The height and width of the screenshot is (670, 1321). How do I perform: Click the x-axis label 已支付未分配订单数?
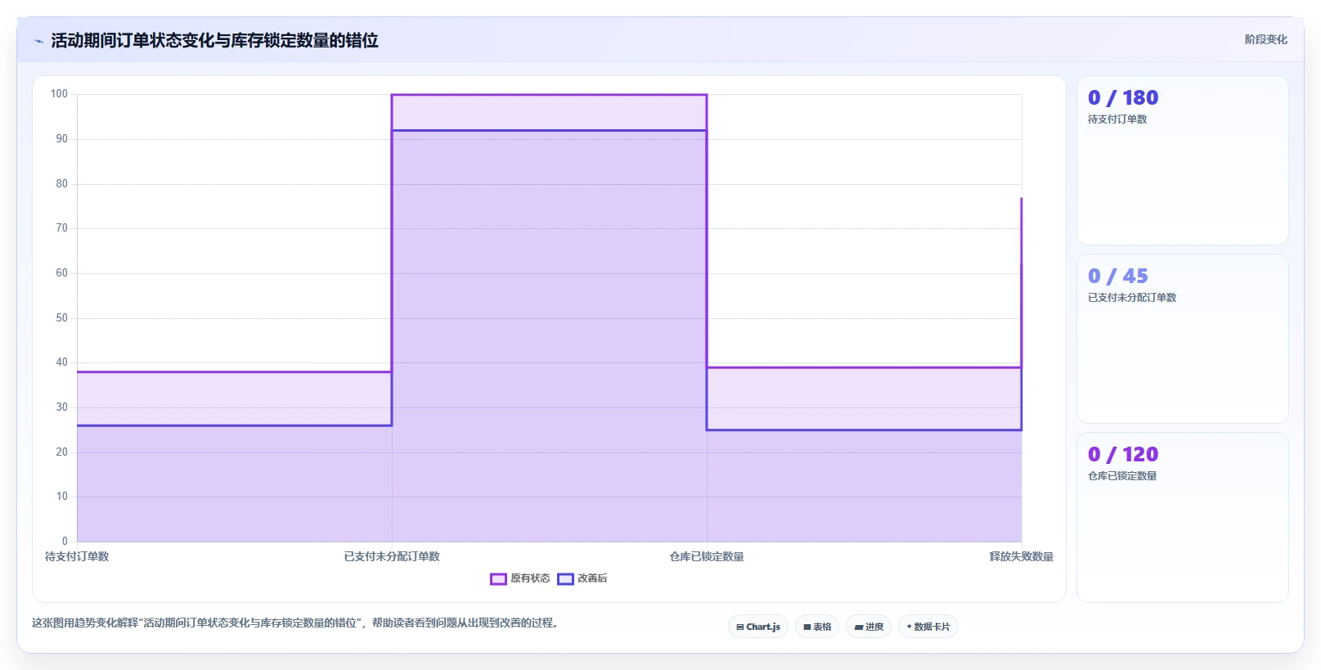click(392, 556)
